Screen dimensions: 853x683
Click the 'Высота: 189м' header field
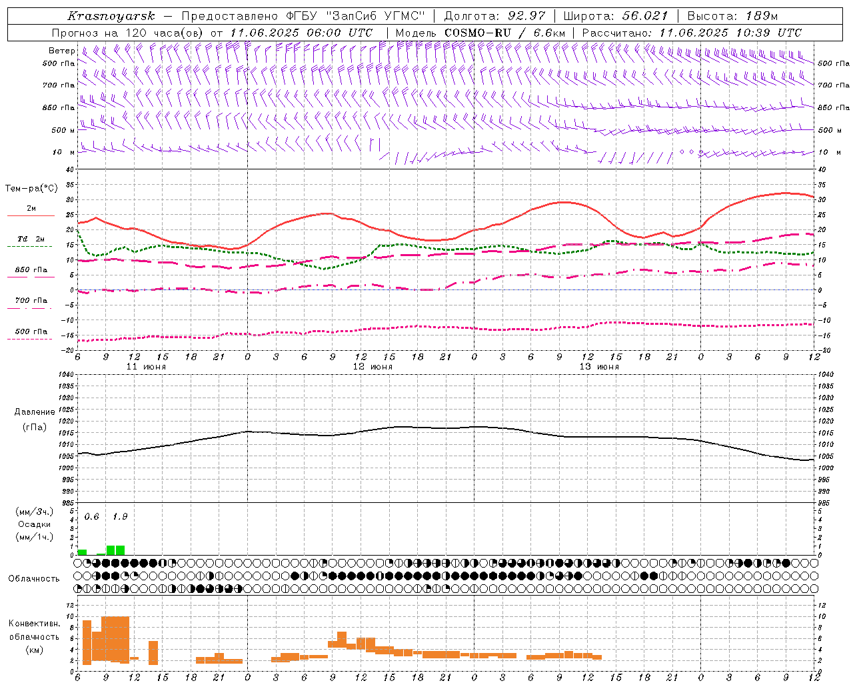pyautogui.click(x=732, y=16)
